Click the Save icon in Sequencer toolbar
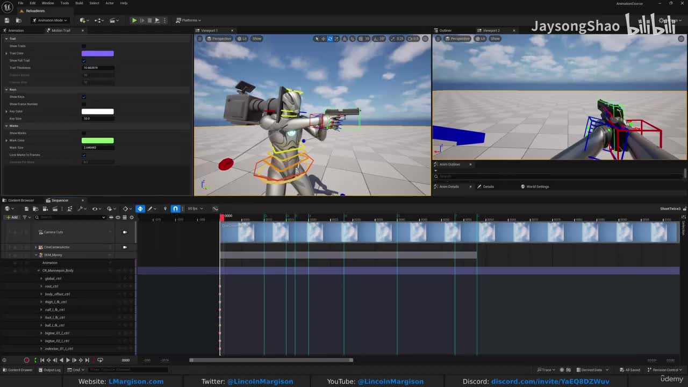This screenshot has width=688, height=387. pos(26,209)
